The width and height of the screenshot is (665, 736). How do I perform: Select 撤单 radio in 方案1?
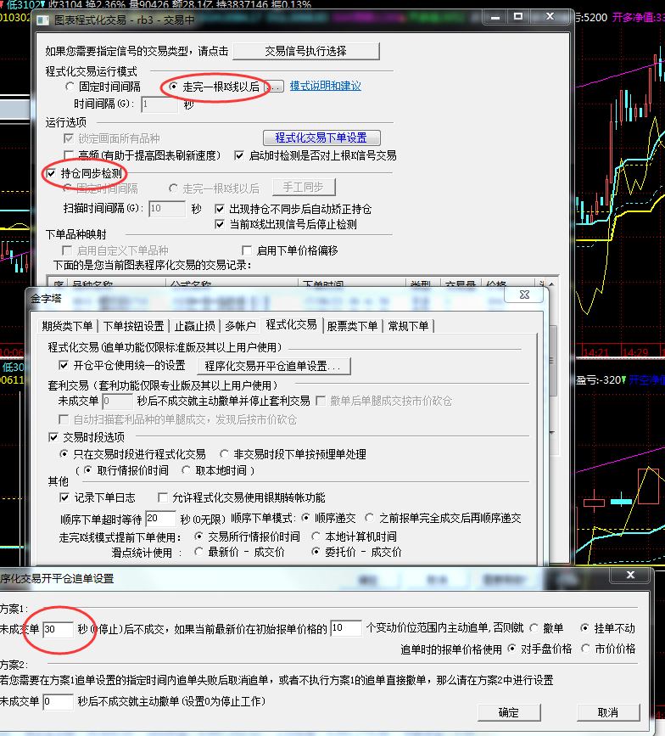point(534,628)
